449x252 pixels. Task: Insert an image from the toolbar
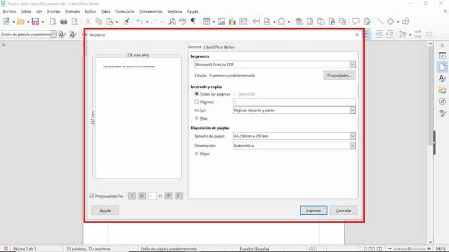[222, 22]
